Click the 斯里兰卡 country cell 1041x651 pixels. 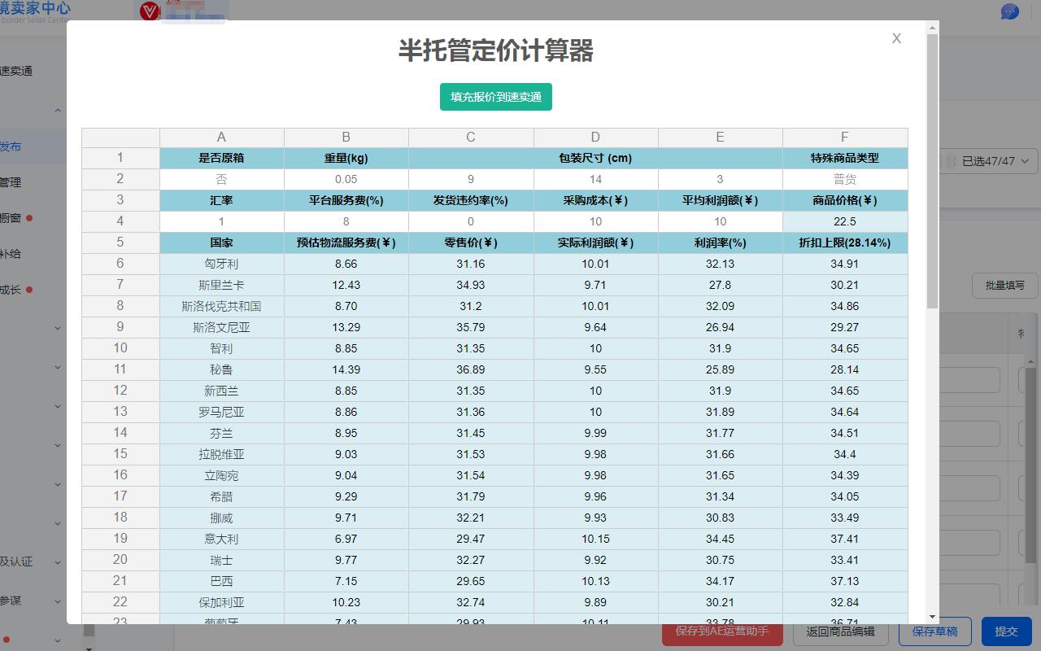221,285
